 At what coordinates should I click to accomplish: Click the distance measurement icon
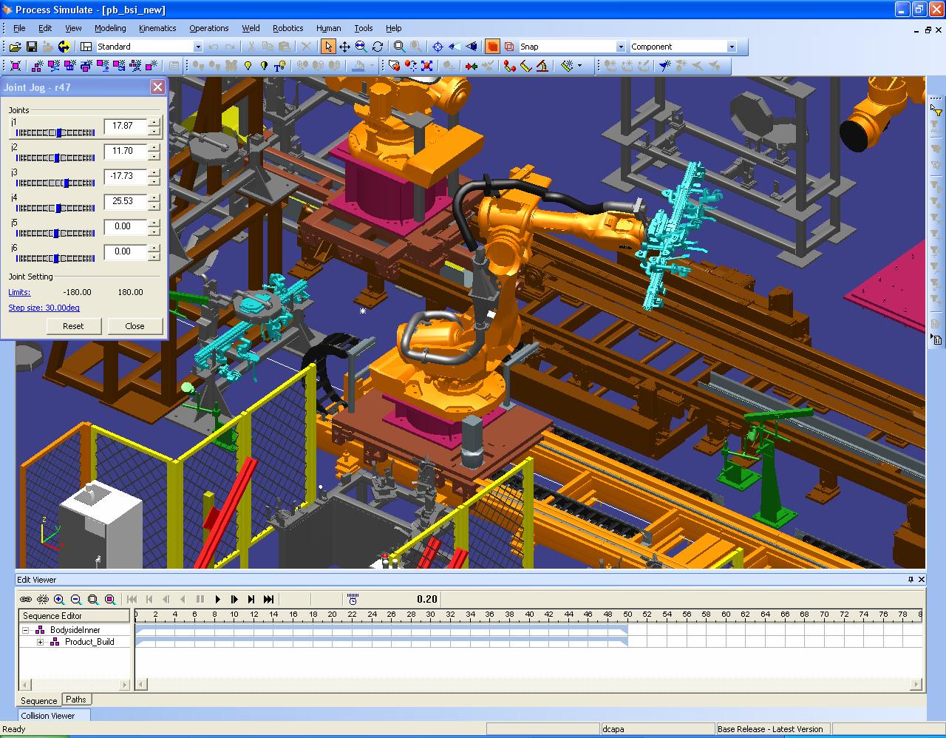(x=509, y=66)
